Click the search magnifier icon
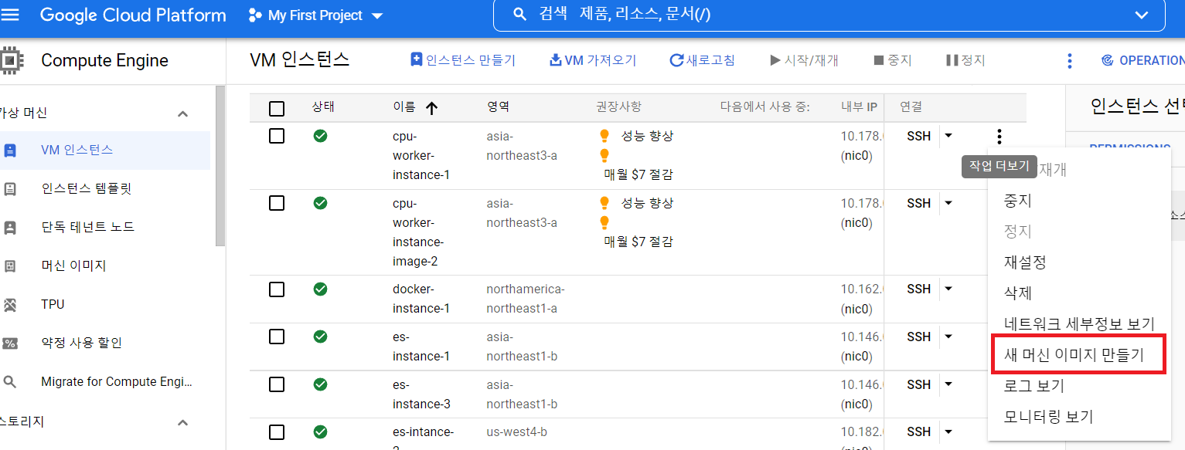Image resolution: width=1185 pixels, height=450 pixels. click(520, 15)
